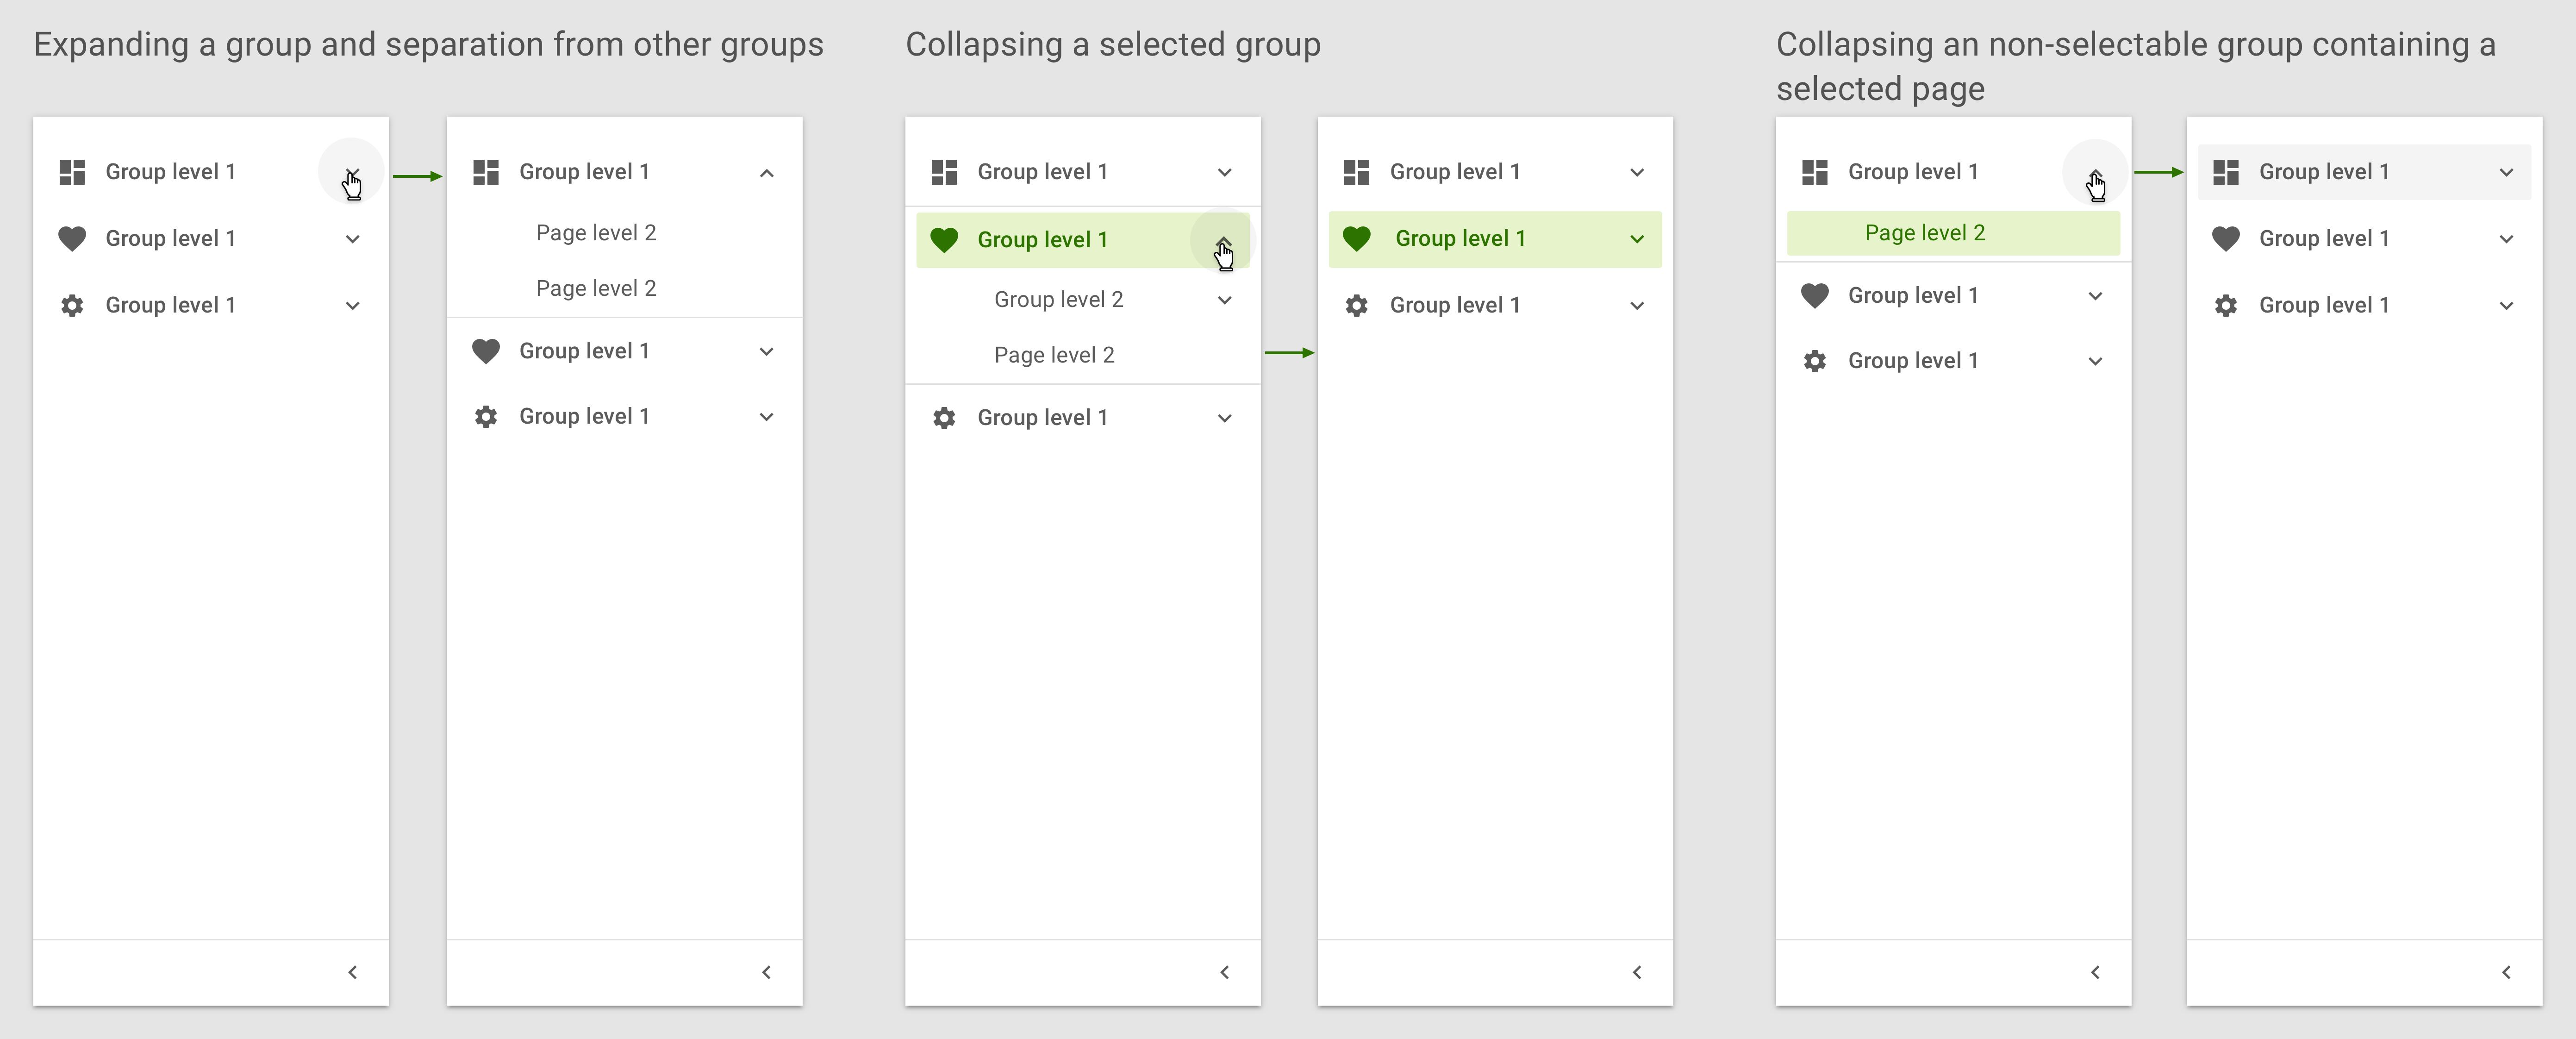Click heart icon in second panel
Image resolution: width=2576 pixels, height=1039 pixels.
click(486, 351)
